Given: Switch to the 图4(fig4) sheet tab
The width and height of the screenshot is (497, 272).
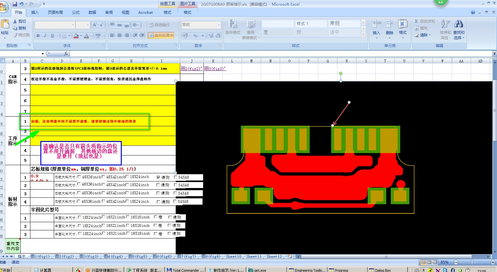Looking at the screenshot, I should (x=113, y=257).
